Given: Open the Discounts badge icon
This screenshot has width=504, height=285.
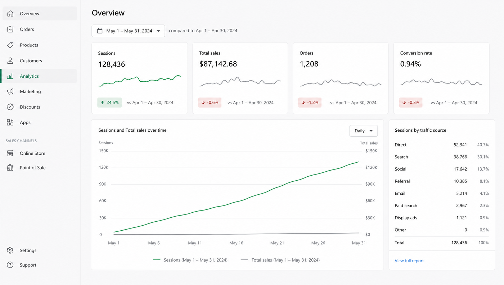Looking at the screenshot, I should (10, 107).
